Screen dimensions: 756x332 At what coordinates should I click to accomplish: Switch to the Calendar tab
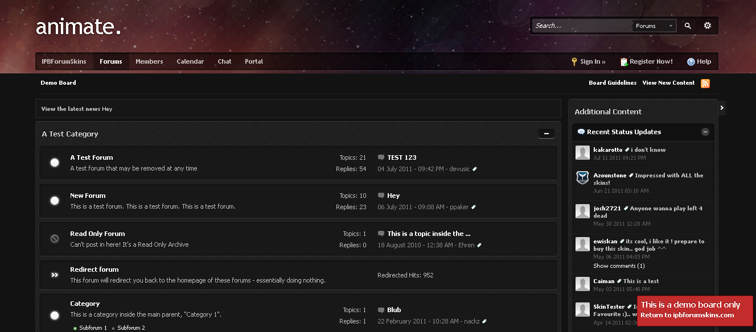(x=190, y=61)
